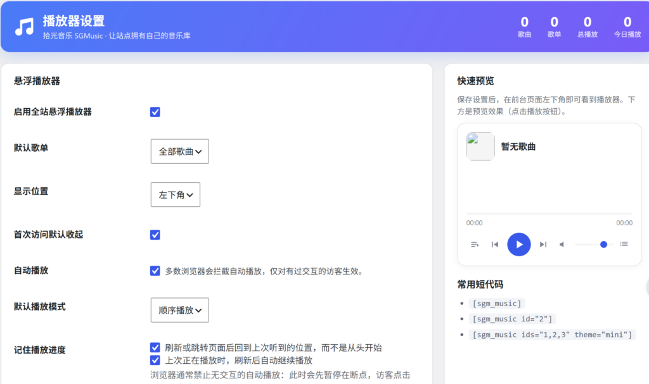Toggle the checkbox for 刷新或跳转页面后回到上次听到的位置
This screenshot has width=649, height=384.
pyautogui.click(x=155, y=347)
